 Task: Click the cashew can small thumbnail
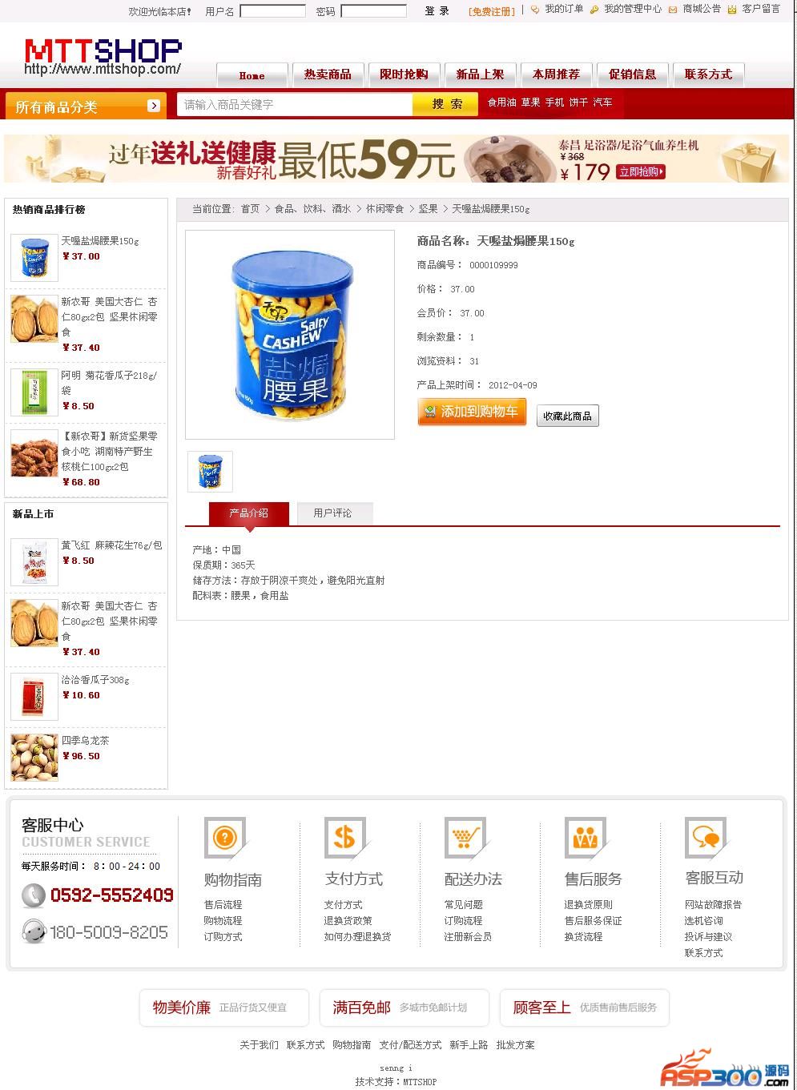210,472
